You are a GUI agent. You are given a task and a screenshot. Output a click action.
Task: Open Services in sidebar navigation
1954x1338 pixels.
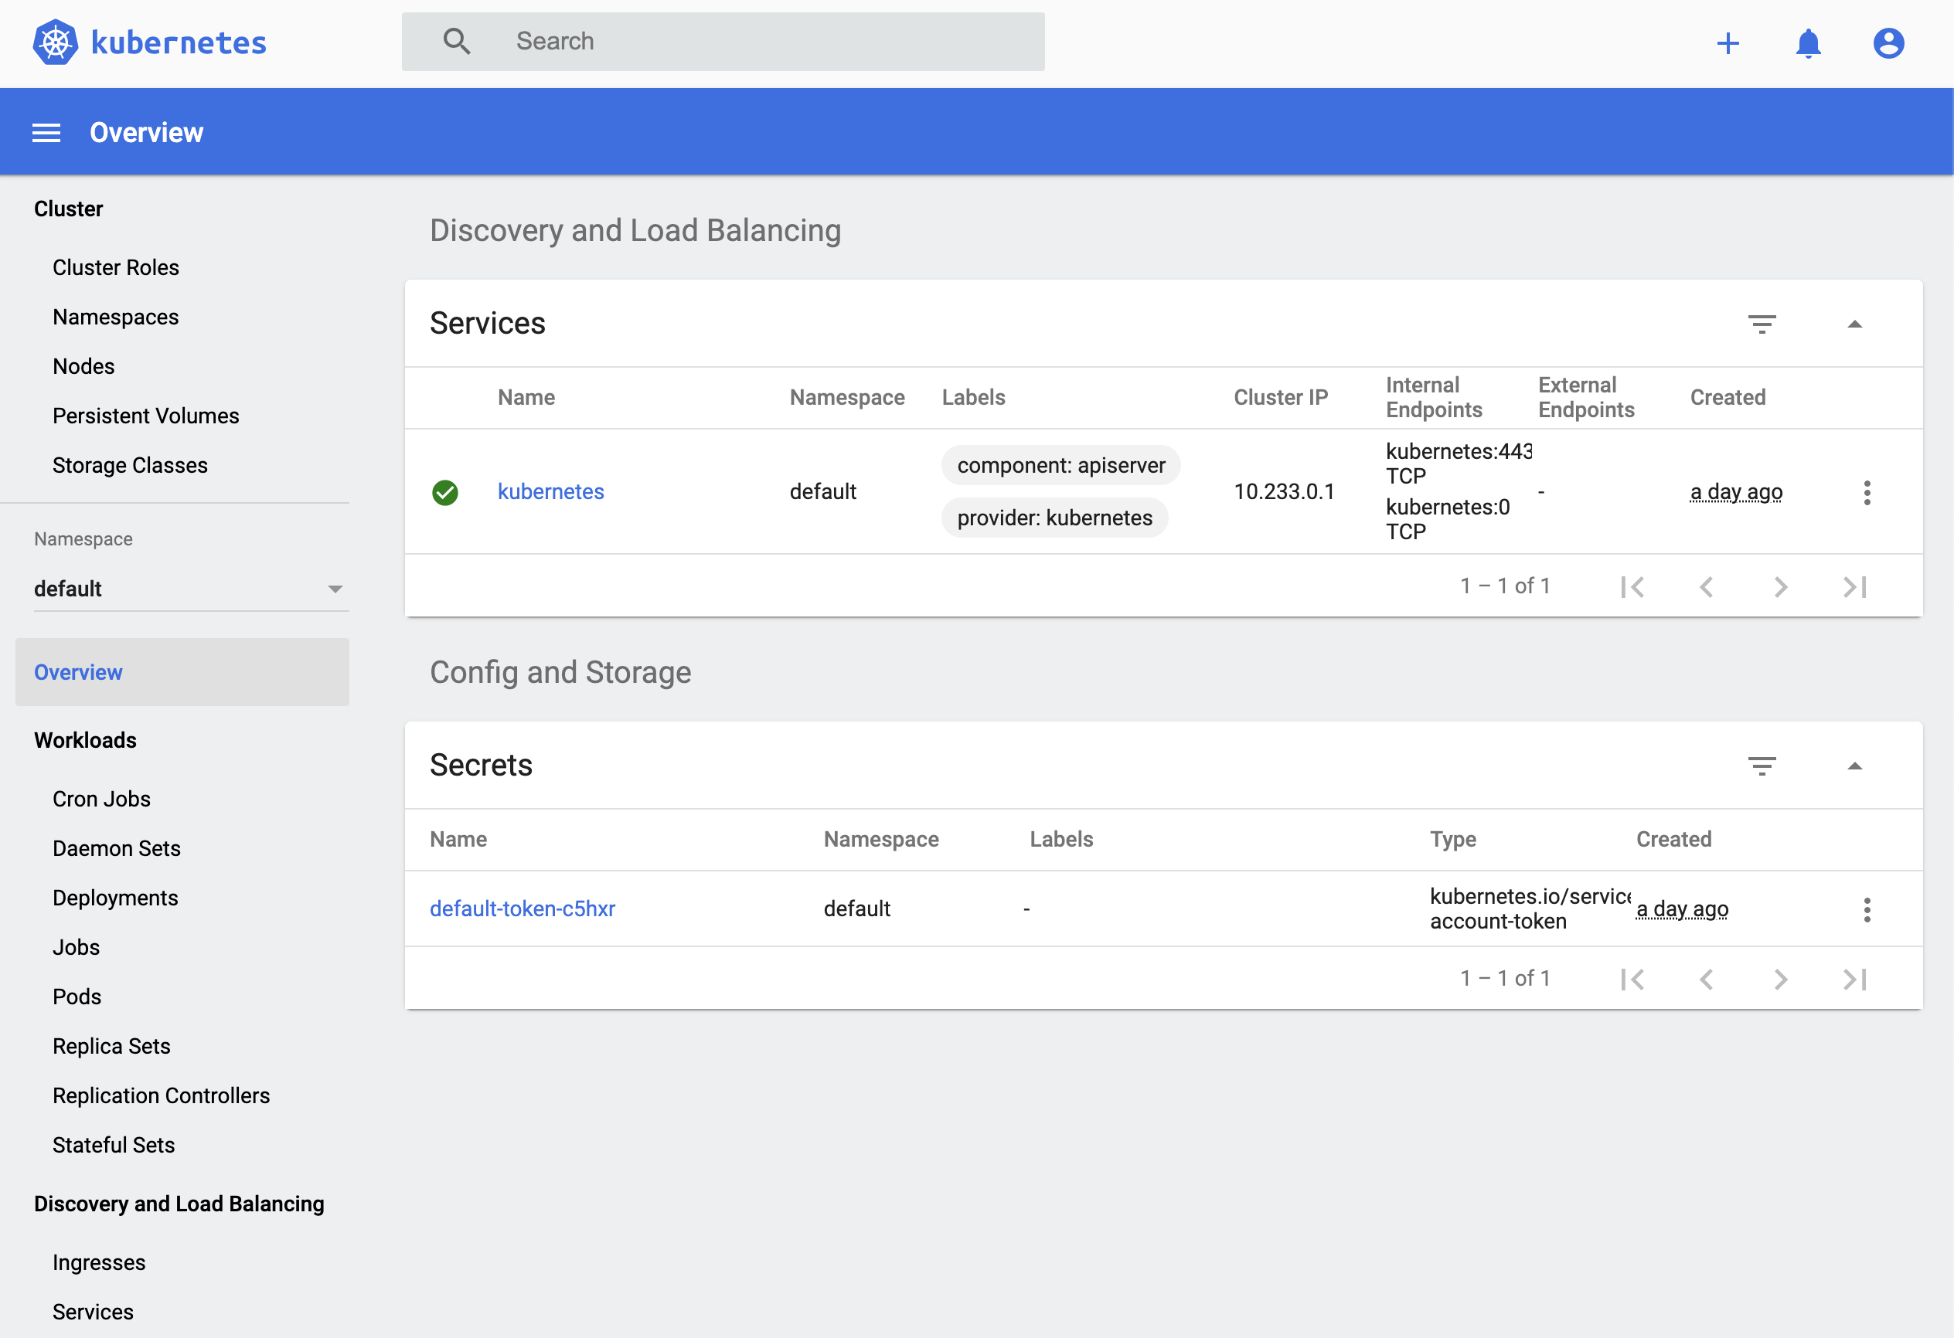click(x=94, y=1313)
